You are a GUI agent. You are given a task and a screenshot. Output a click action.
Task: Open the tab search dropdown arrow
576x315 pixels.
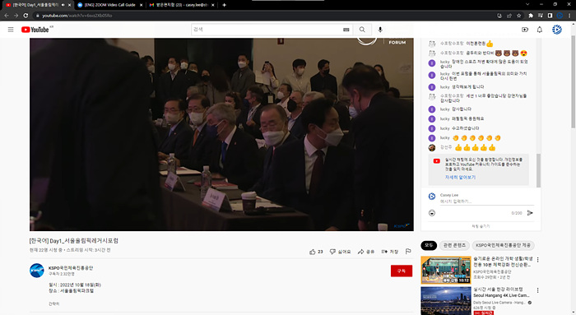527,4
